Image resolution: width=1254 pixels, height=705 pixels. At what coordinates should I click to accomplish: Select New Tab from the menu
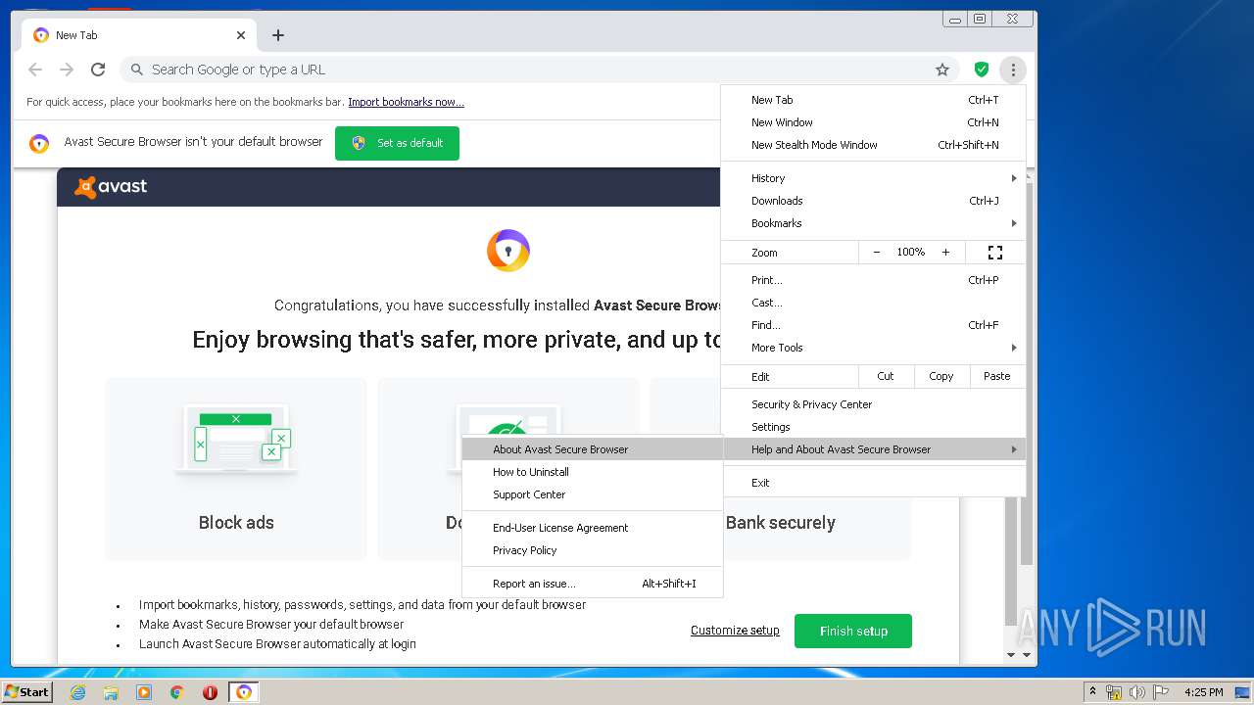pos(873,100)
